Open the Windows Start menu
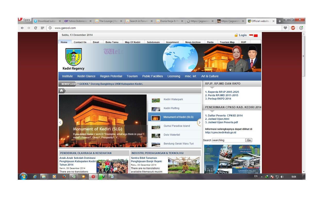The height and width of the screenshot is (200, 330). click(x=23, y=177)
